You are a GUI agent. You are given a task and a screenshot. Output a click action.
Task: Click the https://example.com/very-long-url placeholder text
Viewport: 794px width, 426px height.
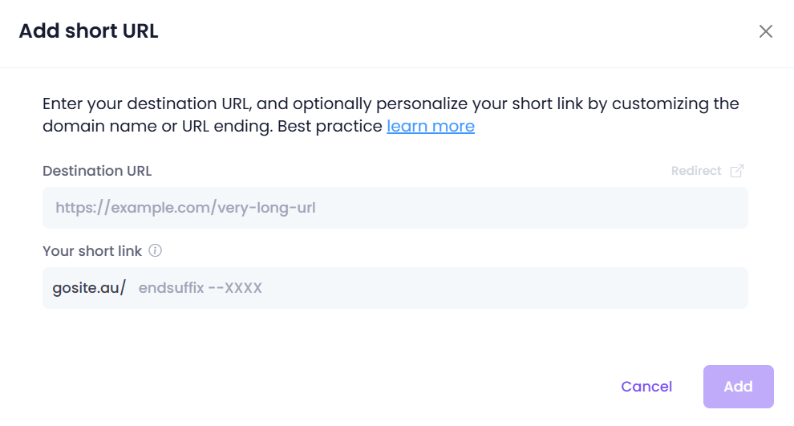point(185,208)
